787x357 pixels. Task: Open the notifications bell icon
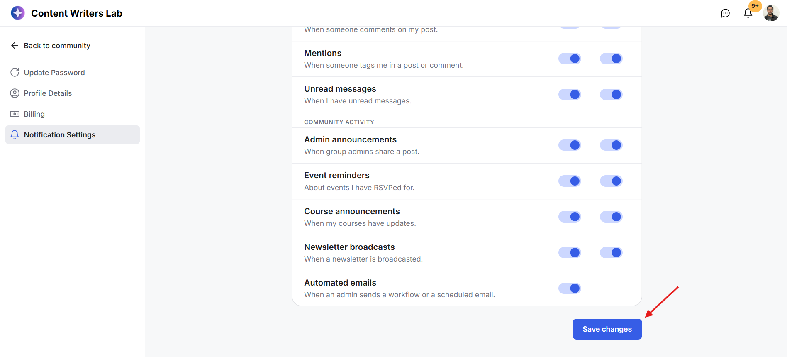coord(748,13)
